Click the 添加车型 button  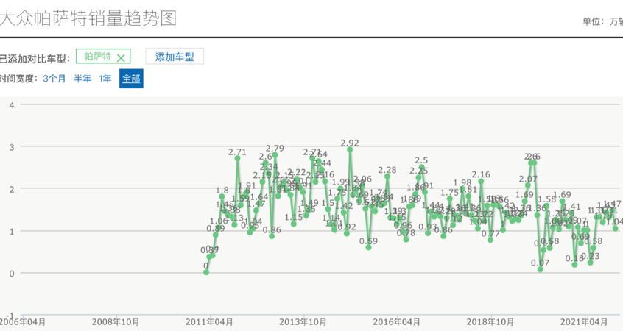pos(175,57)
